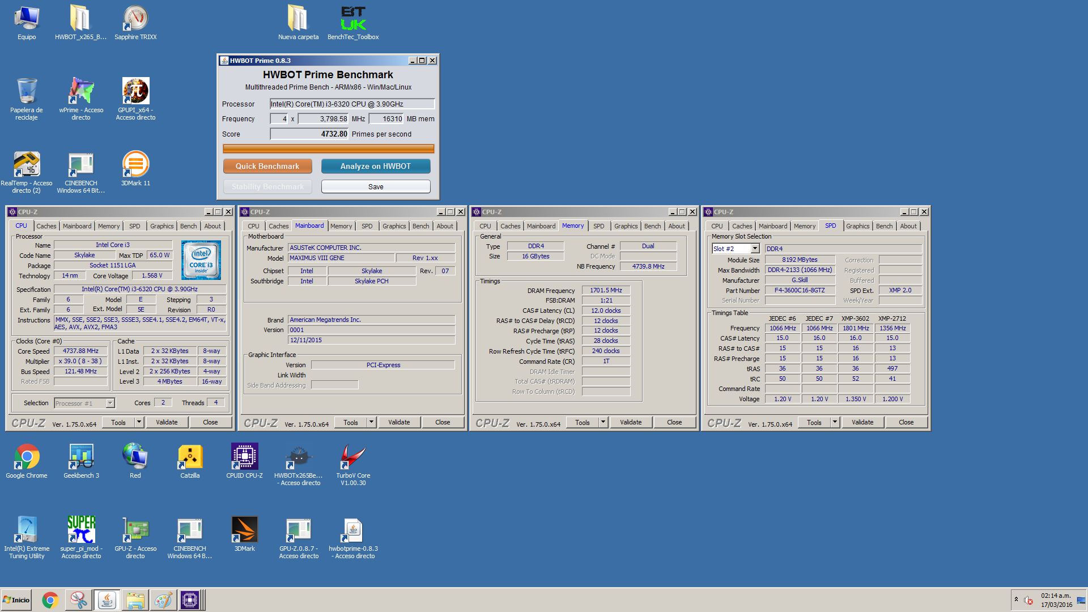Open Tools dropdown arrow in Memory window
This screenshot has height=612, width=1088.
(603, 422)
